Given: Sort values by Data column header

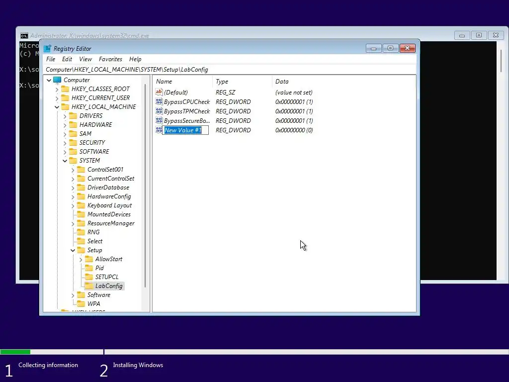Looking at the screenshot, I should pyautogui.click(x=343, y=82).
